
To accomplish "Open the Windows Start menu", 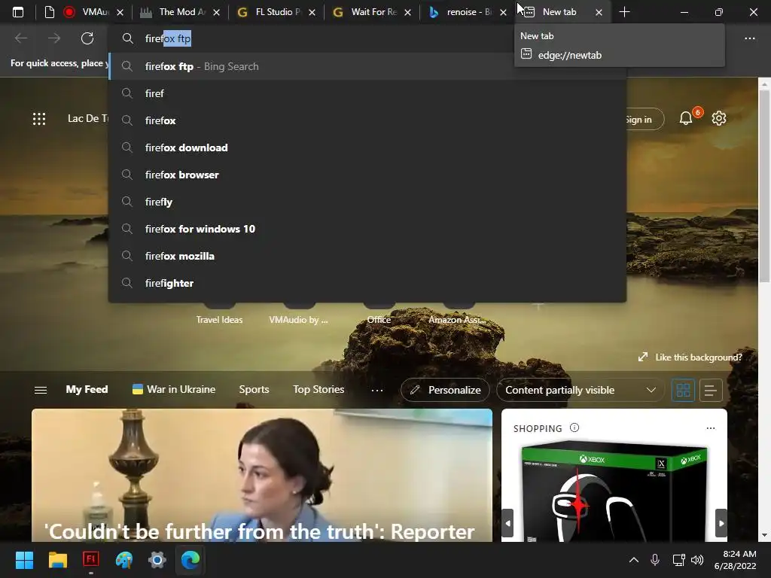I will 24,560.
